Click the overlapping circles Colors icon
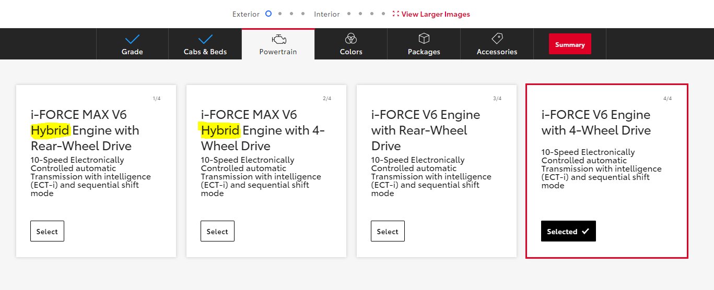The width and height of the screenshot is (714, 290). (351, 39)
